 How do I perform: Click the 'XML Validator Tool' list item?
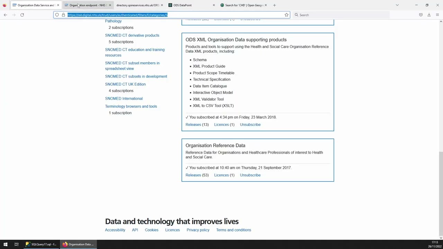[x=208, y=99]
